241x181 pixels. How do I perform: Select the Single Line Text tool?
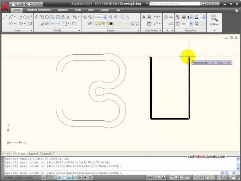149,17
